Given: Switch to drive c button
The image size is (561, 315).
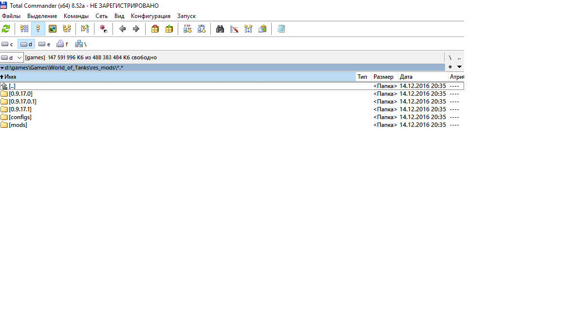Looking at the screenshot, I should tap(7, 44).
